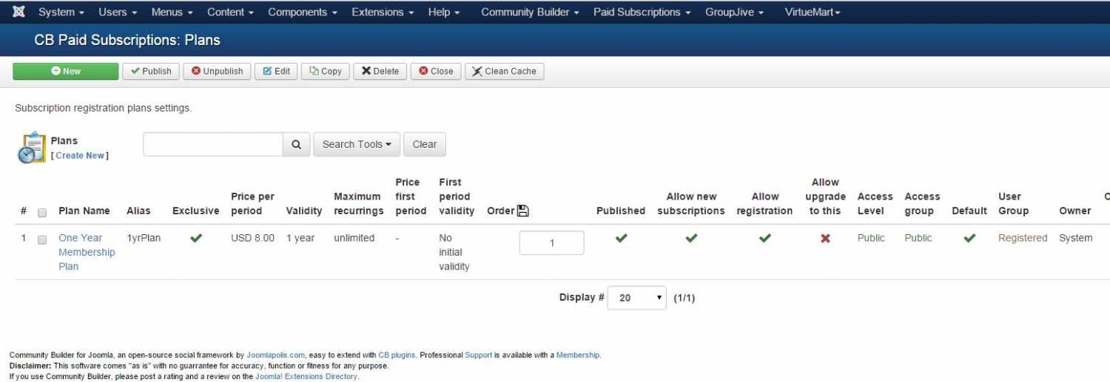Open the Users menu
Screen dimensions: 1110x382
pos(118,12)
